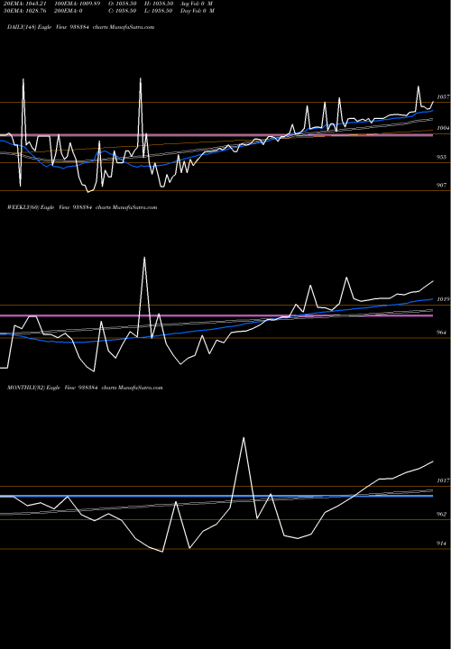Viewport: 451px width, 649px height.
Task: Select the Avg Vol: 0 M text
Action: tap(197, 4)
